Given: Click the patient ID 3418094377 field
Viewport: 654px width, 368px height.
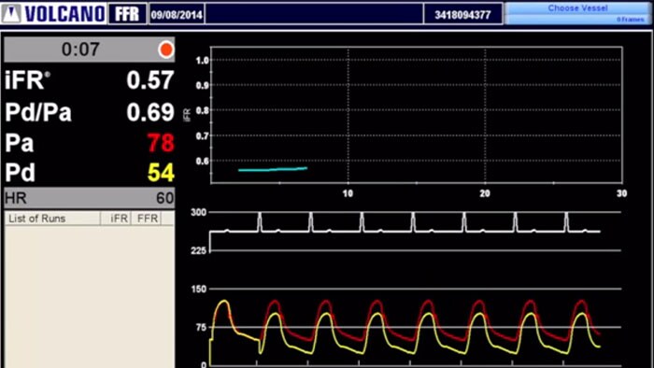Looking at the screenshot, I should (x=462, y=15).
